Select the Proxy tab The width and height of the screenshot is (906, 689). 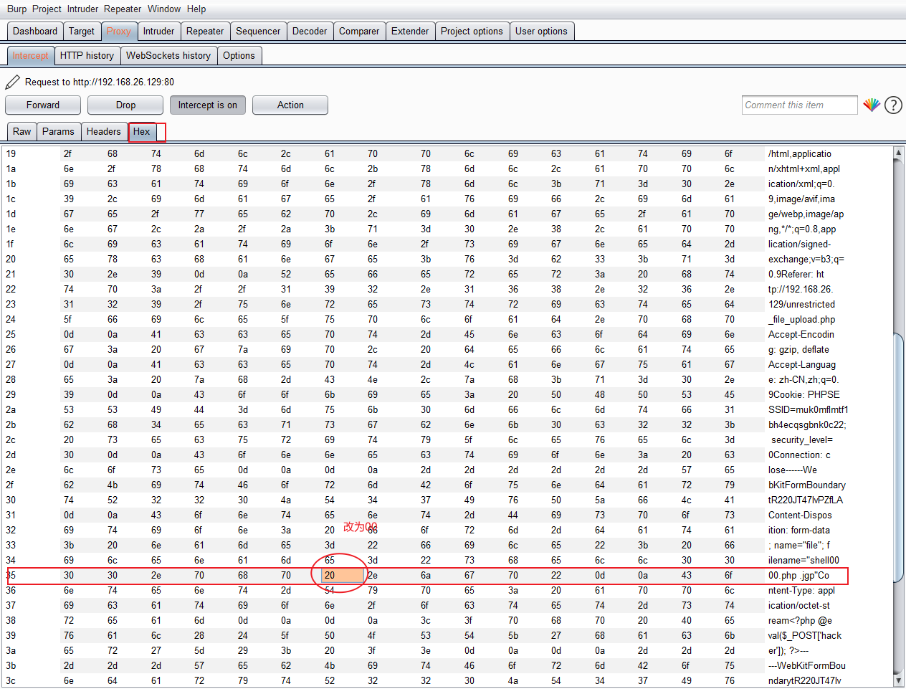pyautogui.click(x=119, y=31)
